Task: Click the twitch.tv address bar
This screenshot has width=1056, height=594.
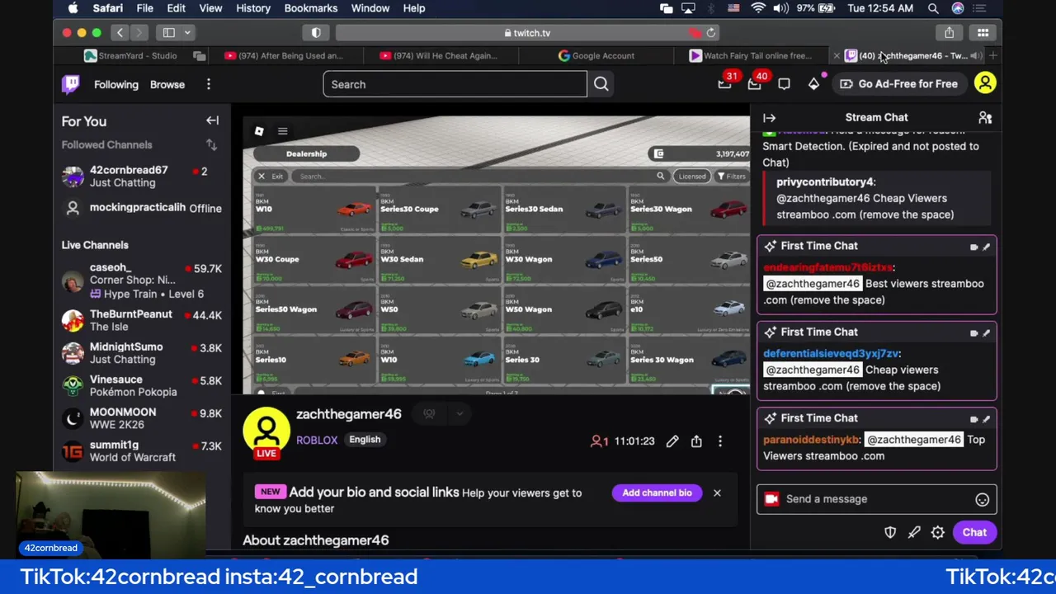Action: (526, 33)
